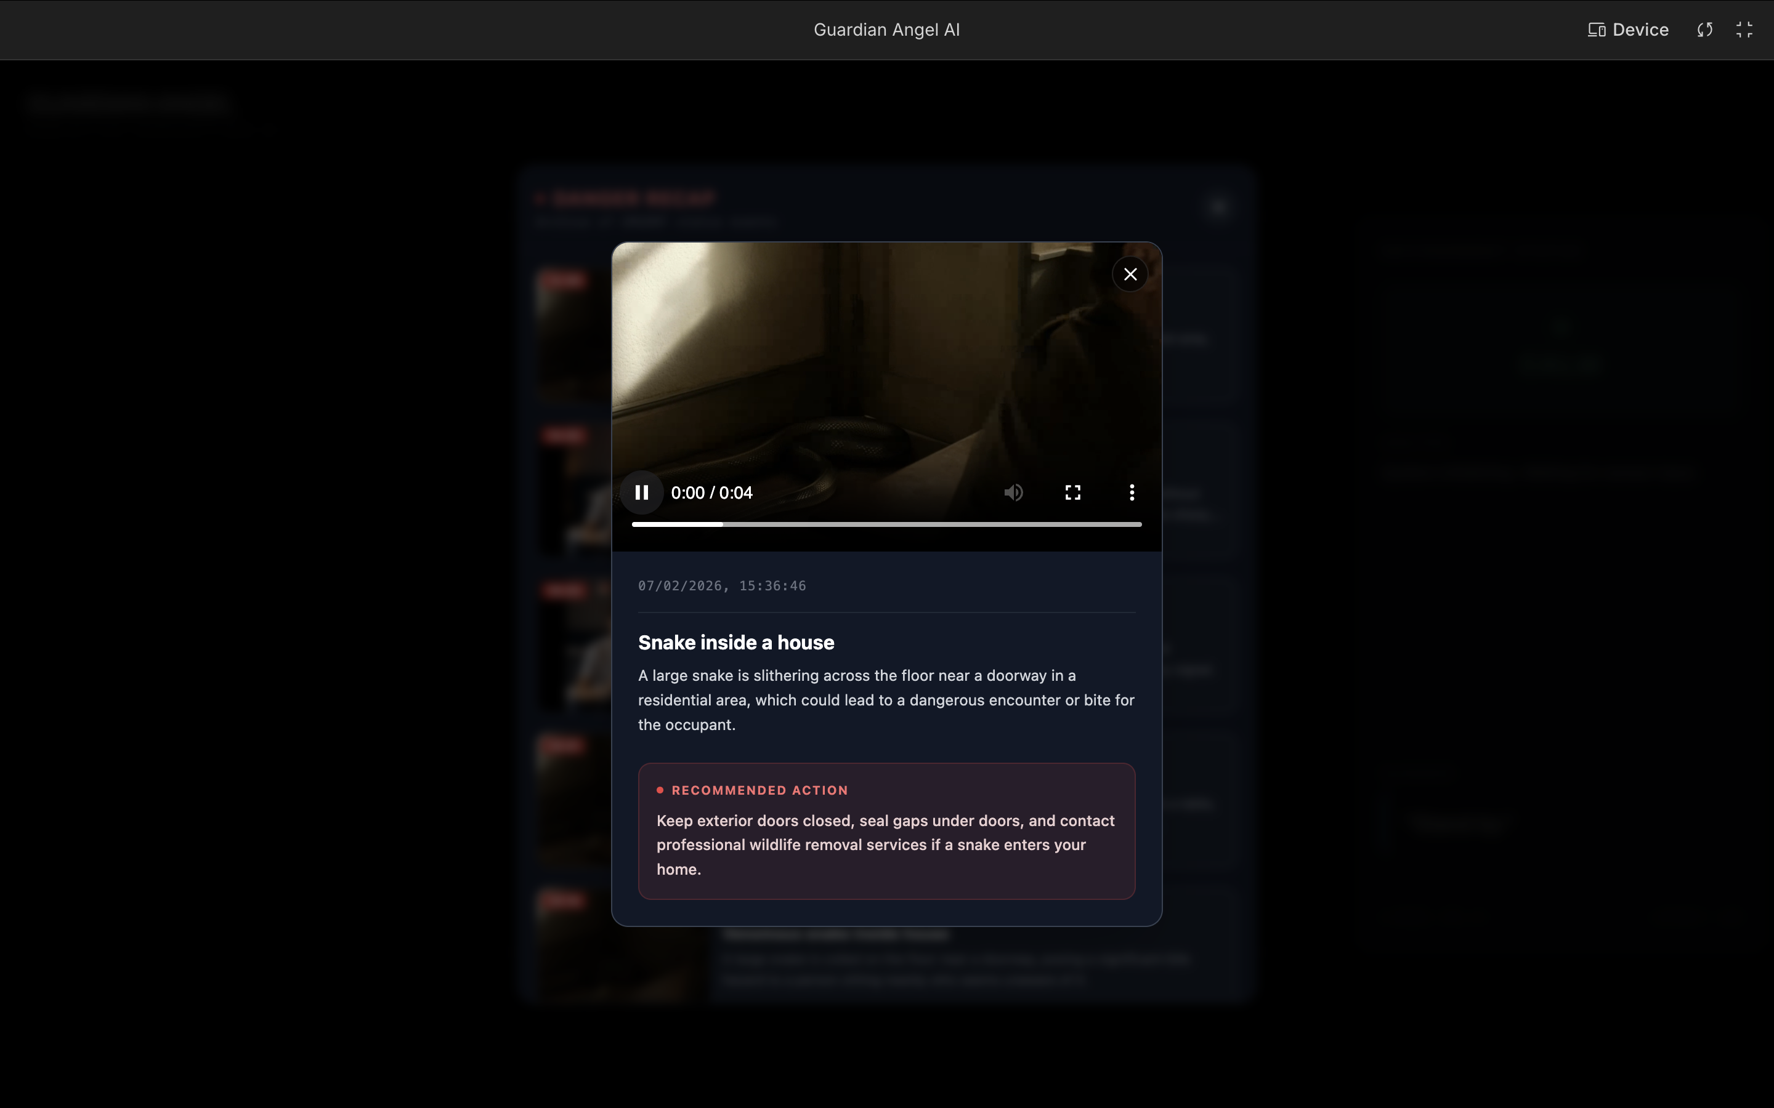Image resolution: width=1774 pixels, height=1108 pixels.
Task: Mute the video with the speaker icon
Action: [x=1013, y=492]
